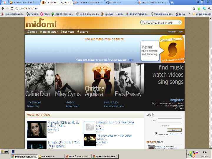212x159 pixels.
Task: Open The Show Goes On title link
Action: [x=114, y=137]
